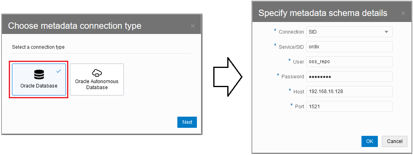The image size is (413, 155).
Task: Click the Port field showing 1521
Action: [349, 107]
